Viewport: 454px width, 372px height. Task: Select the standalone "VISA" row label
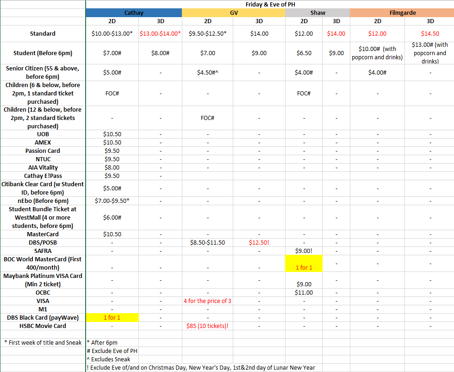43,301
